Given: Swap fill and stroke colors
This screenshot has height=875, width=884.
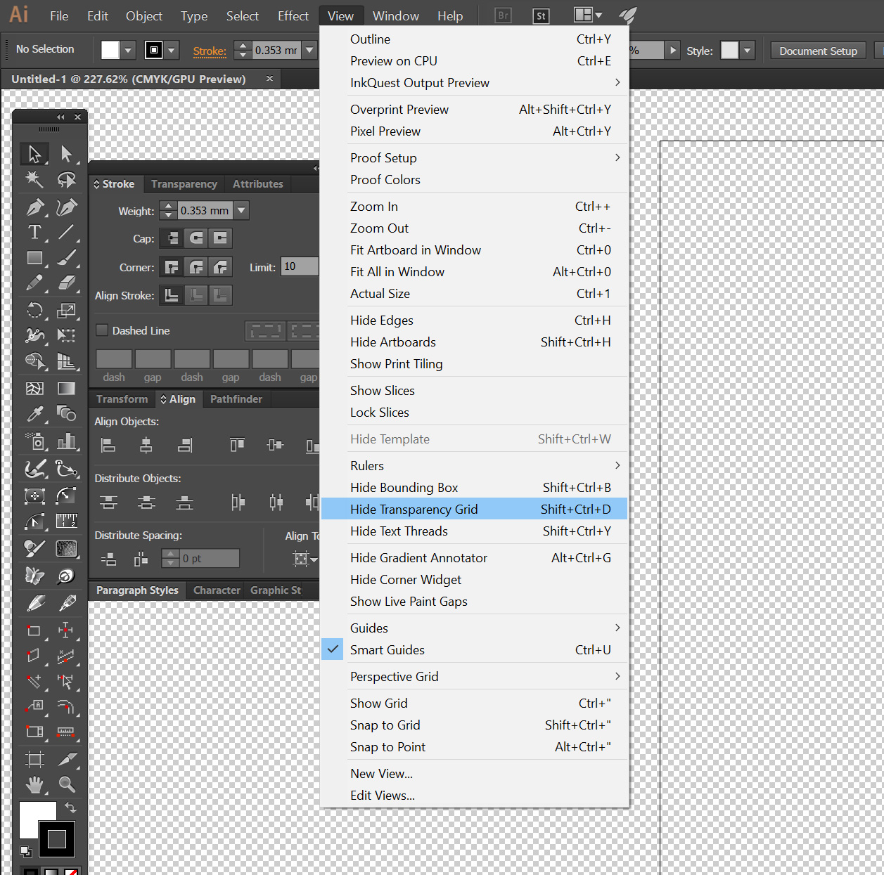Looking at the screenshot, I should pos(70,808).
